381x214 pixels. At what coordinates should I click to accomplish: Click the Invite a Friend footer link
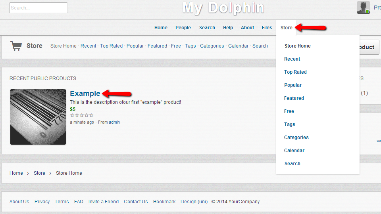(104, 202)
